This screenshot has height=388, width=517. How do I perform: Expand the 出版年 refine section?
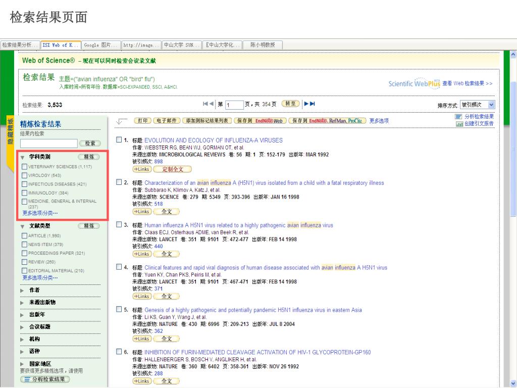tap(22, 315)
